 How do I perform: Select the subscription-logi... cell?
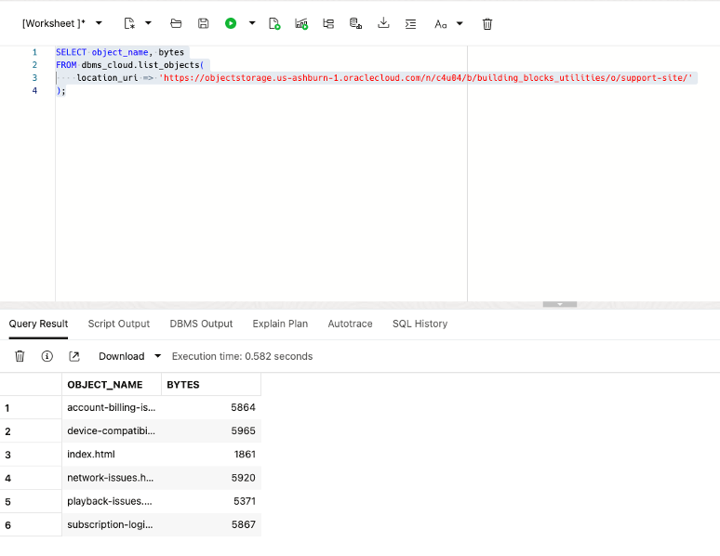pos(112,524)
